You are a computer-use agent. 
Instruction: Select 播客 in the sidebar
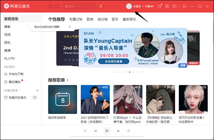click(x=7, y=27)
